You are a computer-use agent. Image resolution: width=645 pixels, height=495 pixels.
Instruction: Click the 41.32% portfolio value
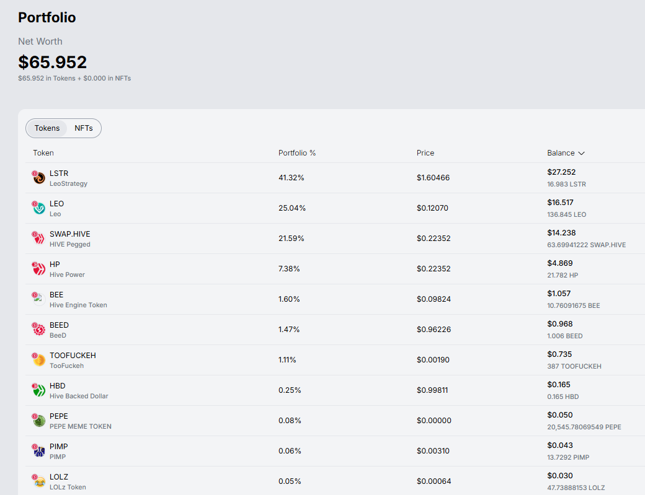click(291, 178)
